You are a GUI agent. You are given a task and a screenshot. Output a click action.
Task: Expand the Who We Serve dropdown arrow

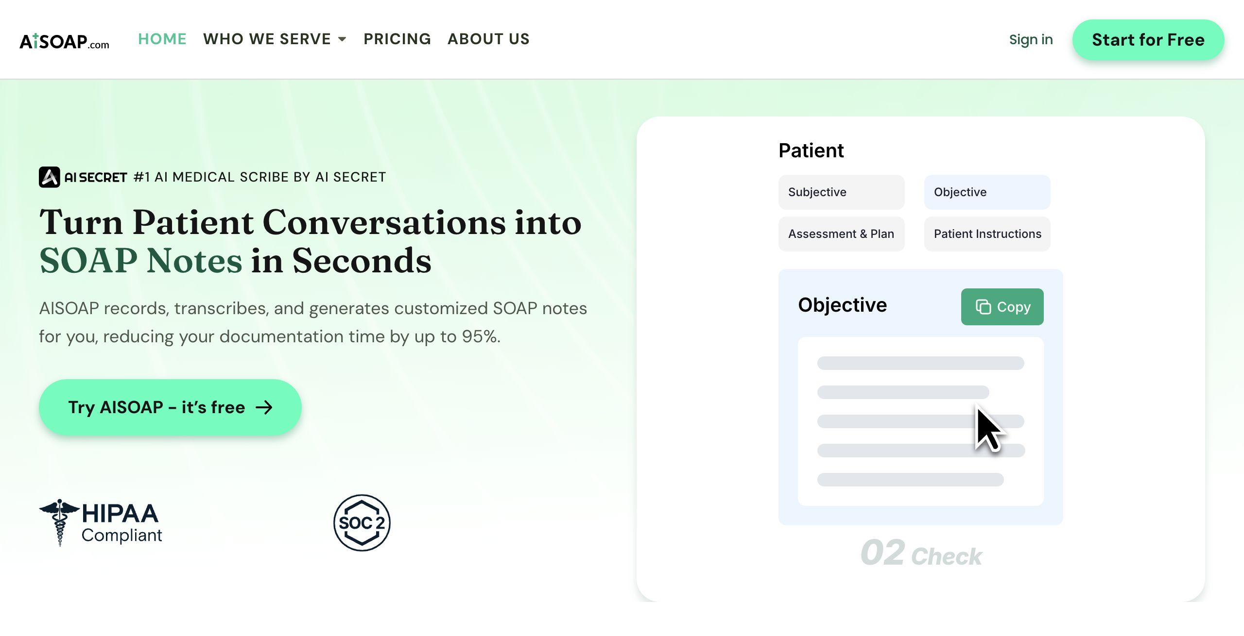[343, 39]
